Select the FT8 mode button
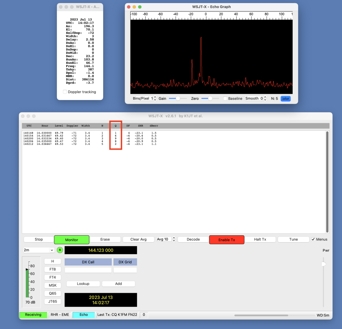The height and width of the screenshot is (329, 342). click(x=52, y=269)
